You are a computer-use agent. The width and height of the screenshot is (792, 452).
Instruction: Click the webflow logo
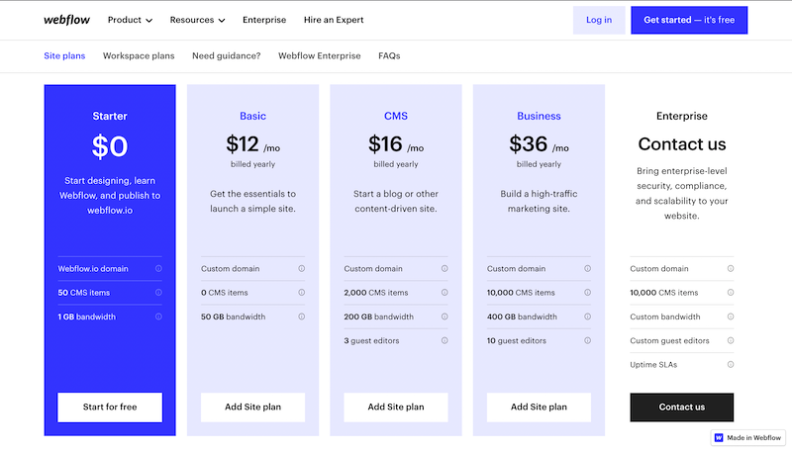[x=66, y=20]
